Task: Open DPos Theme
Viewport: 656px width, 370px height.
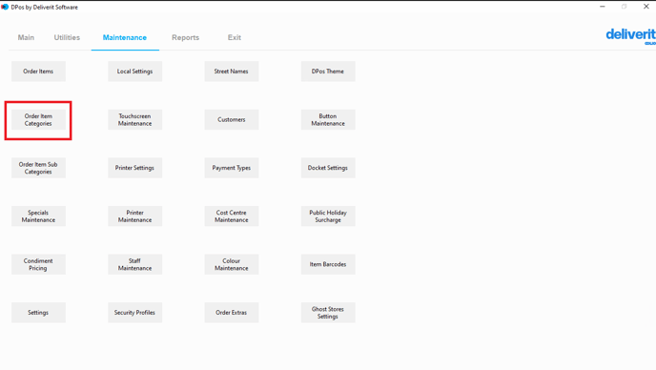Action: [x=328, y=72]
